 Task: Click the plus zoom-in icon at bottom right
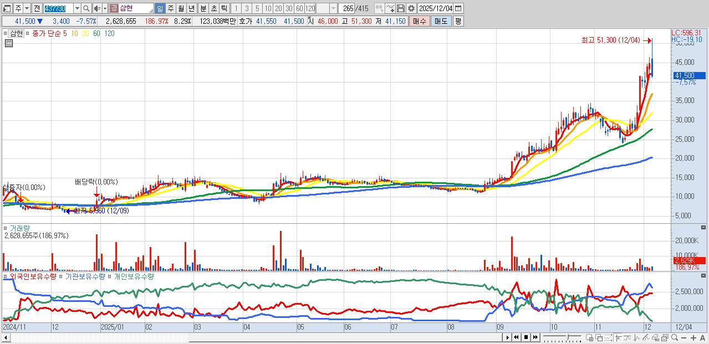(x=693, y=338)
